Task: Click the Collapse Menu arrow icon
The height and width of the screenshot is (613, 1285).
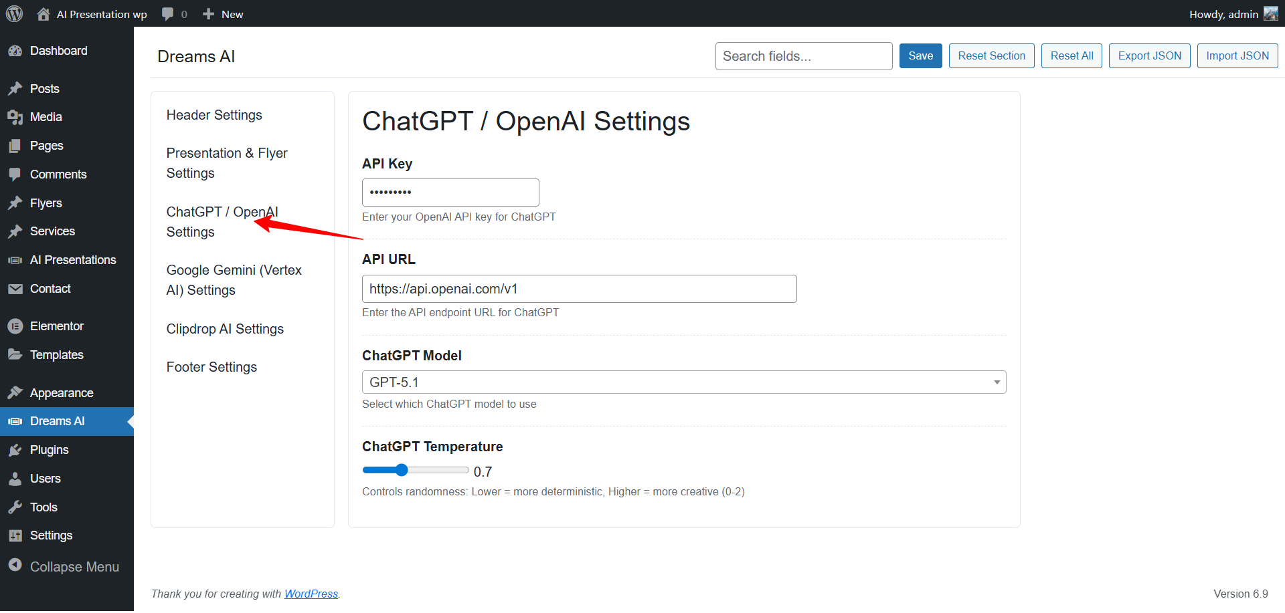Action: (15, 566)
